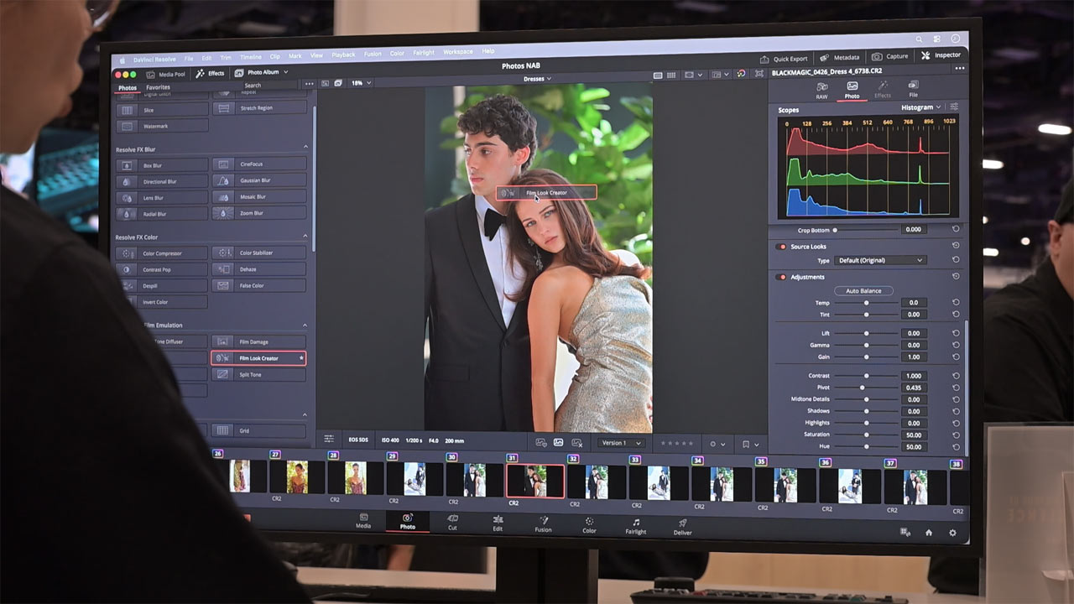Open the Media page
The height and width of the screenshot is (604, 1074).
363,521
